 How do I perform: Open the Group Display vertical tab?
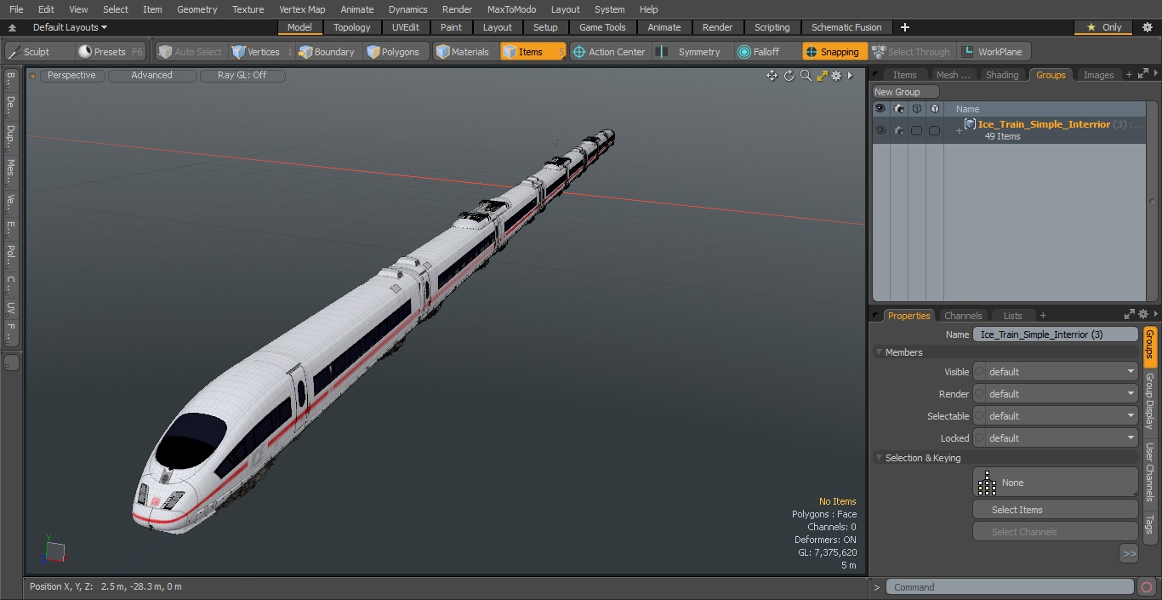[x=1150, y=400]
